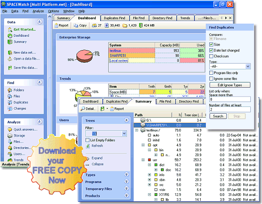This screenshot has width=262, height=204.
Task: Open the Filter dropdown in Trees panel
Action: [124, 134]
